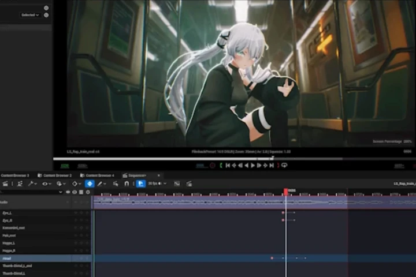Open the track area settings gear

(x=88, y=192)
